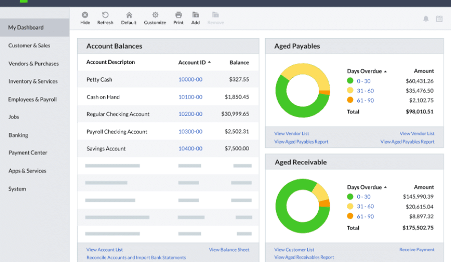The height and width of the screenshot is (262, 451).
Task: Click the $30,999.65 balance value
Action: pyautogui.click(x=235, y=114)
